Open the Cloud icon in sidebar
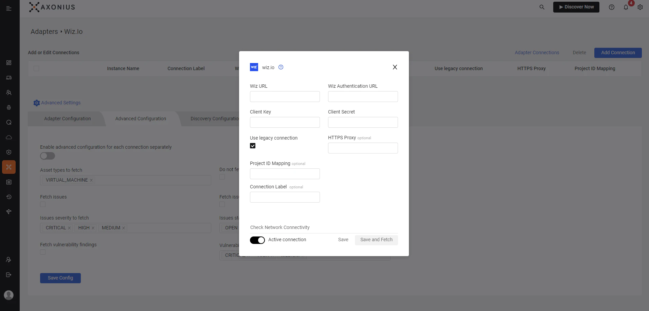Image resolution: width=649 pixels, height=311 pixels. [x=9, y=137]
